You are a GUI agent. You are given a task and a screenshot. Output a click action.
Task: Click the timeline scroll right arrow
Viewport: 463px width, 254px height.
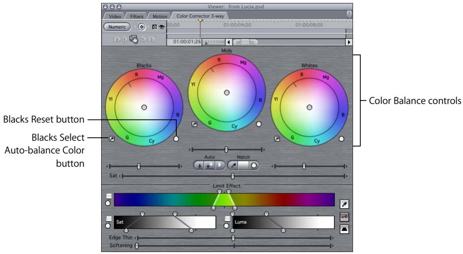[349, 42]
